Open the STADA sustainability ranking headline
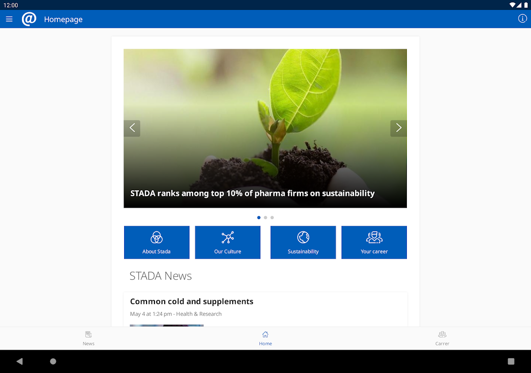The width and height of the screenshot is (531, 373). (252, 193)
